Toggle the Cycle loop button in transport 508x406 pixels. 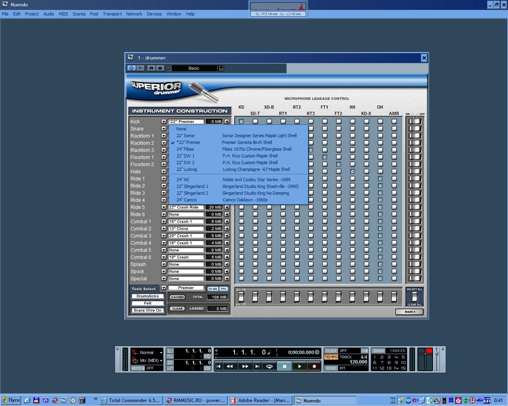(x=269, y=366)
